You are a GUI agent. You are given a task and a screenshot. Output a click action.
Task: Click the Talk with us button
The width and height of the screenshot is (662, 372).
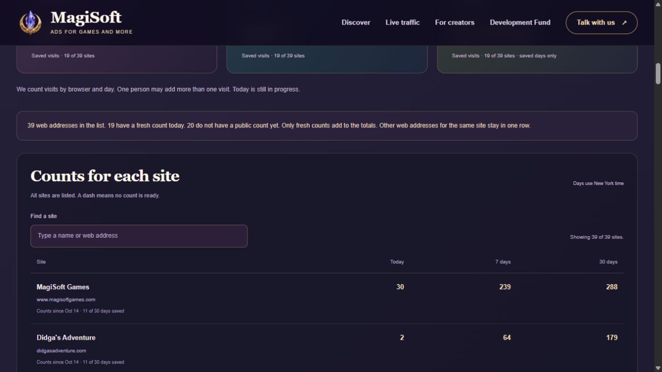click(601, 22)
